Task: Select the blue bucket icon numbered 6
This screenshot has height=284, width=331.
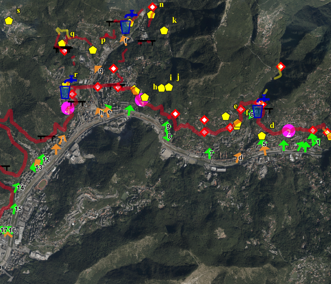Action: tap(258, 111)
